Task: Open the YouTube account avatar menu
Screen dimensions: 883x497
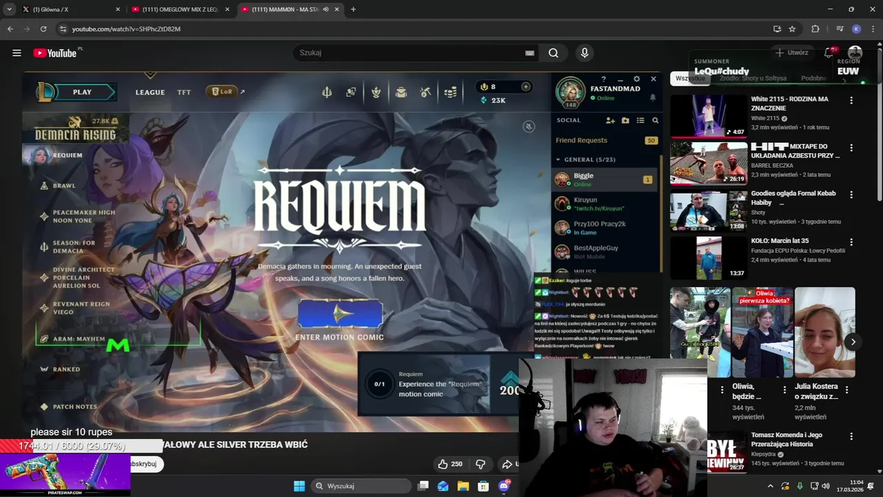Action: 855,53
